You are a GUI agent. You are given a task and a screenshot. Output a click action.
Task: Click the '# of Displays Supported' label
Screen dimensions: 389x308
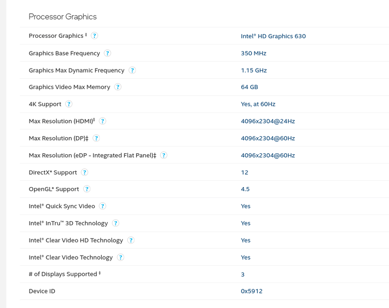pos(63,274)
